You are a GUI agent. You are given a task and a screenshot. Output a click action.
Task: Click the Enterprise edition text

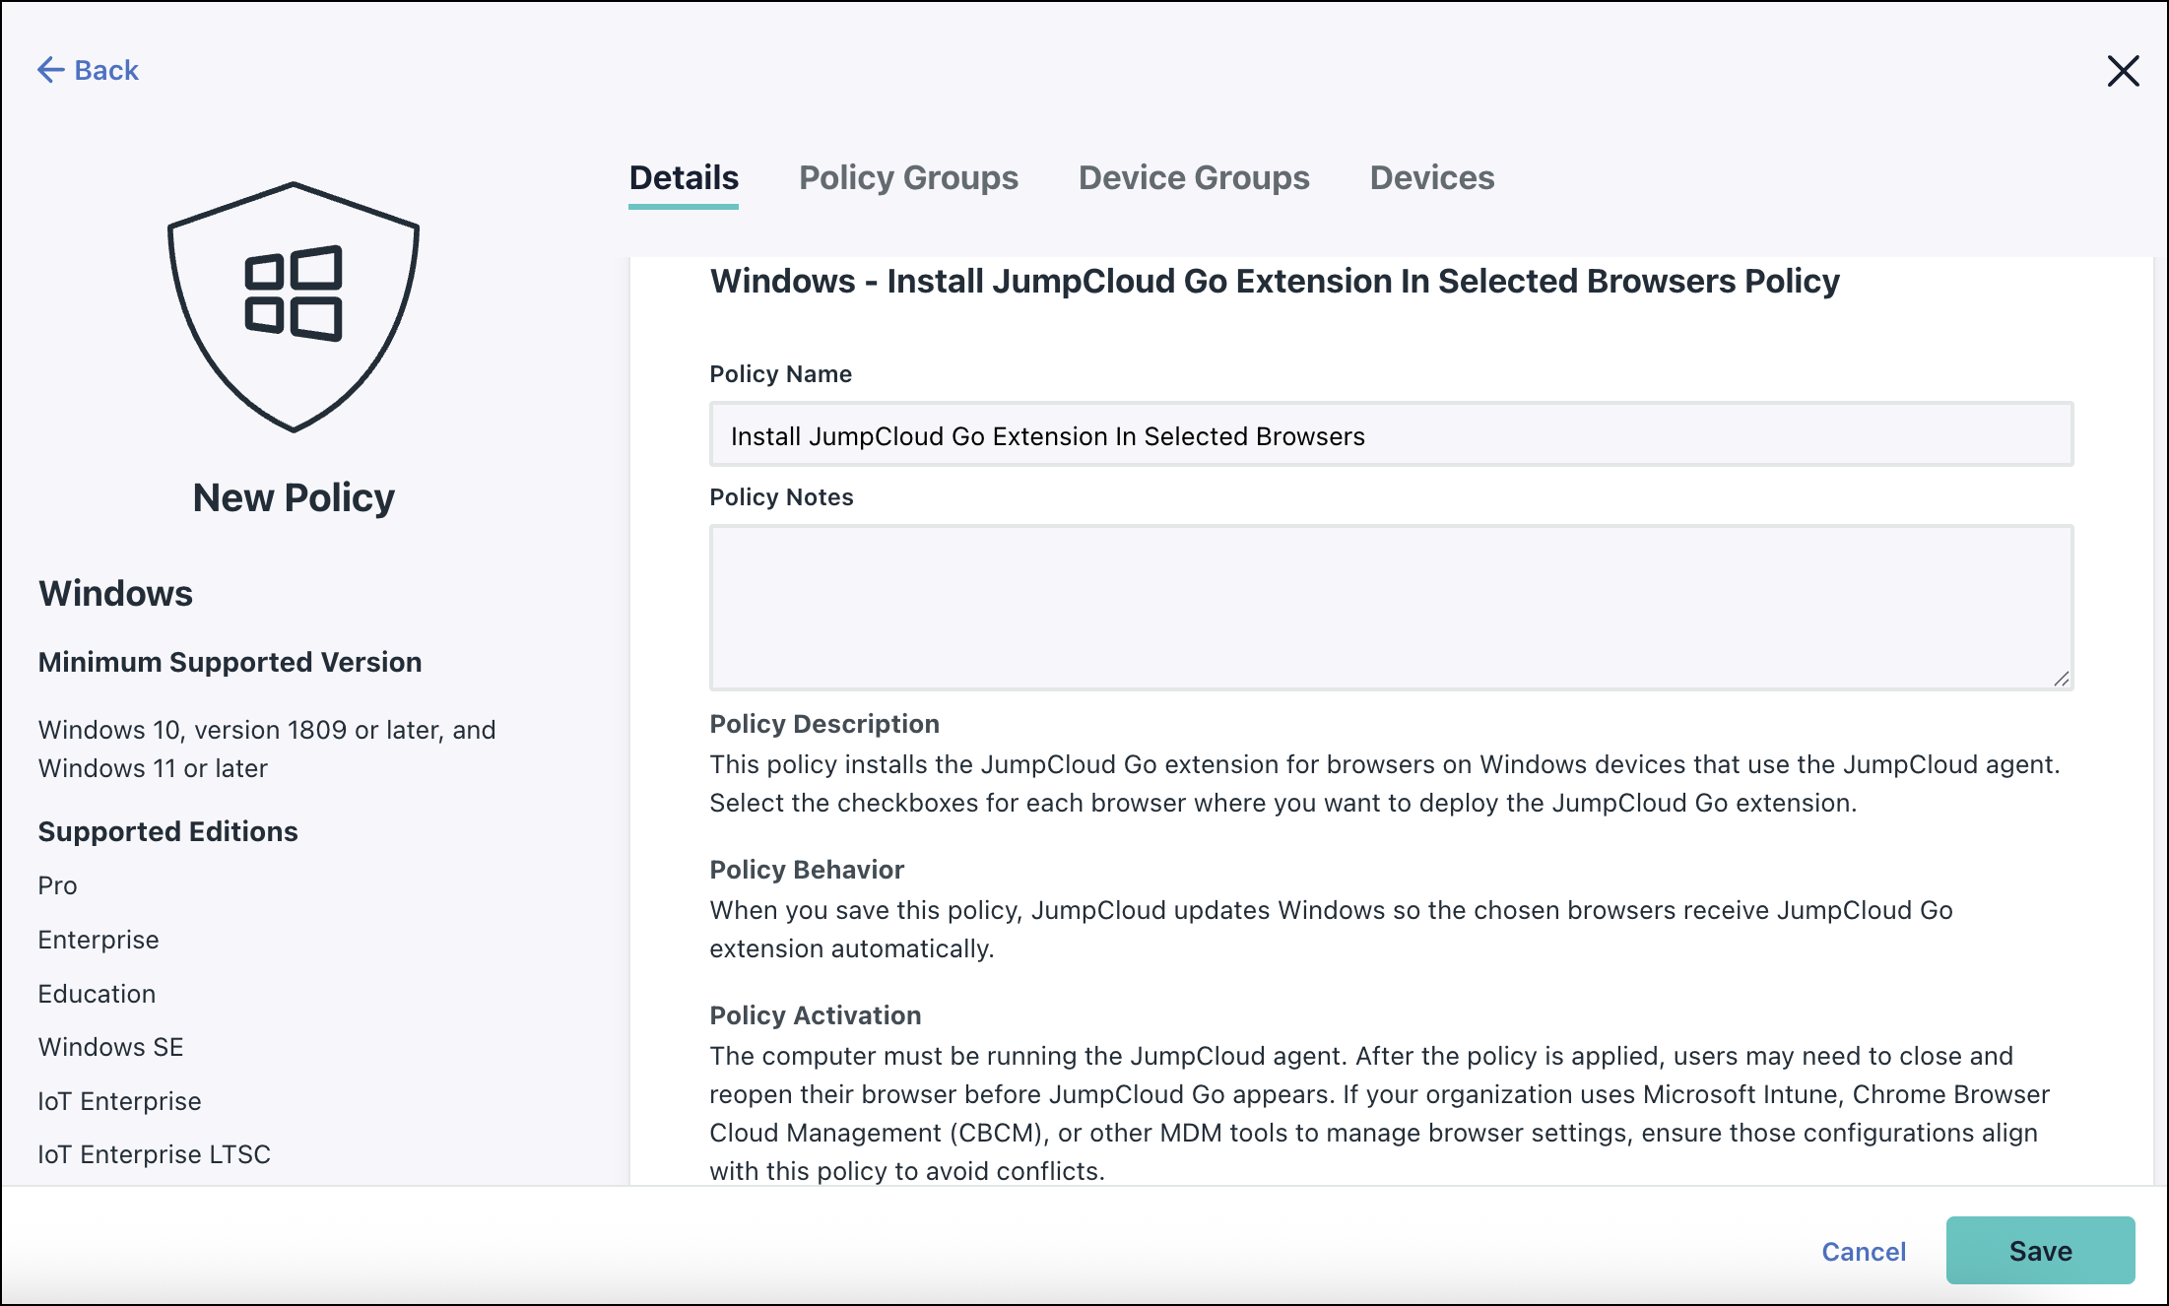[99, 940]
